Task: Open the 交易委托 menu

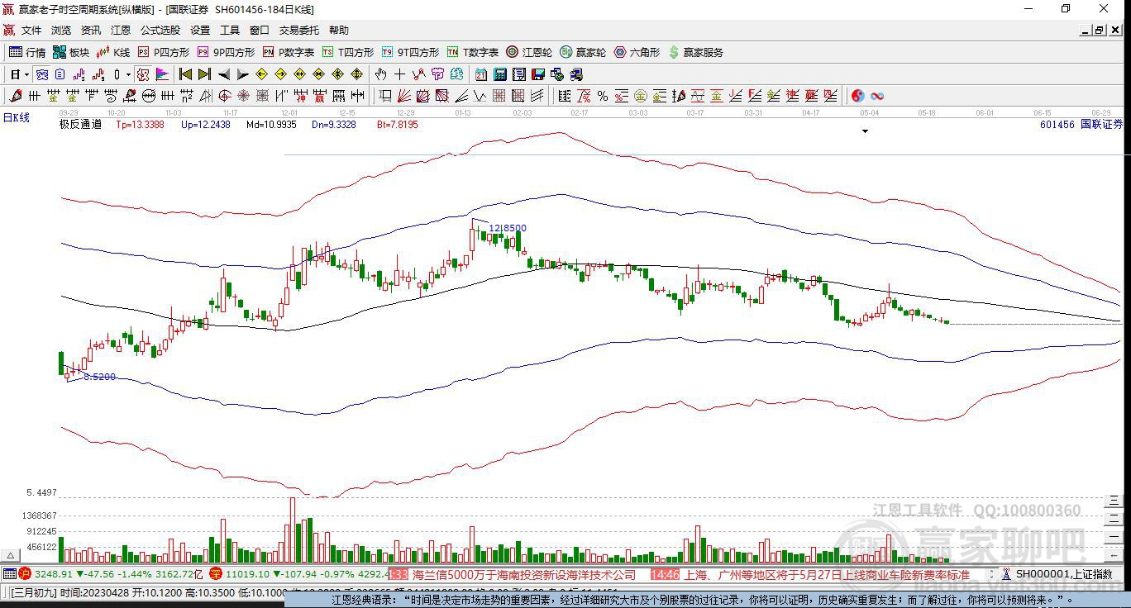Action: point(299,31)
